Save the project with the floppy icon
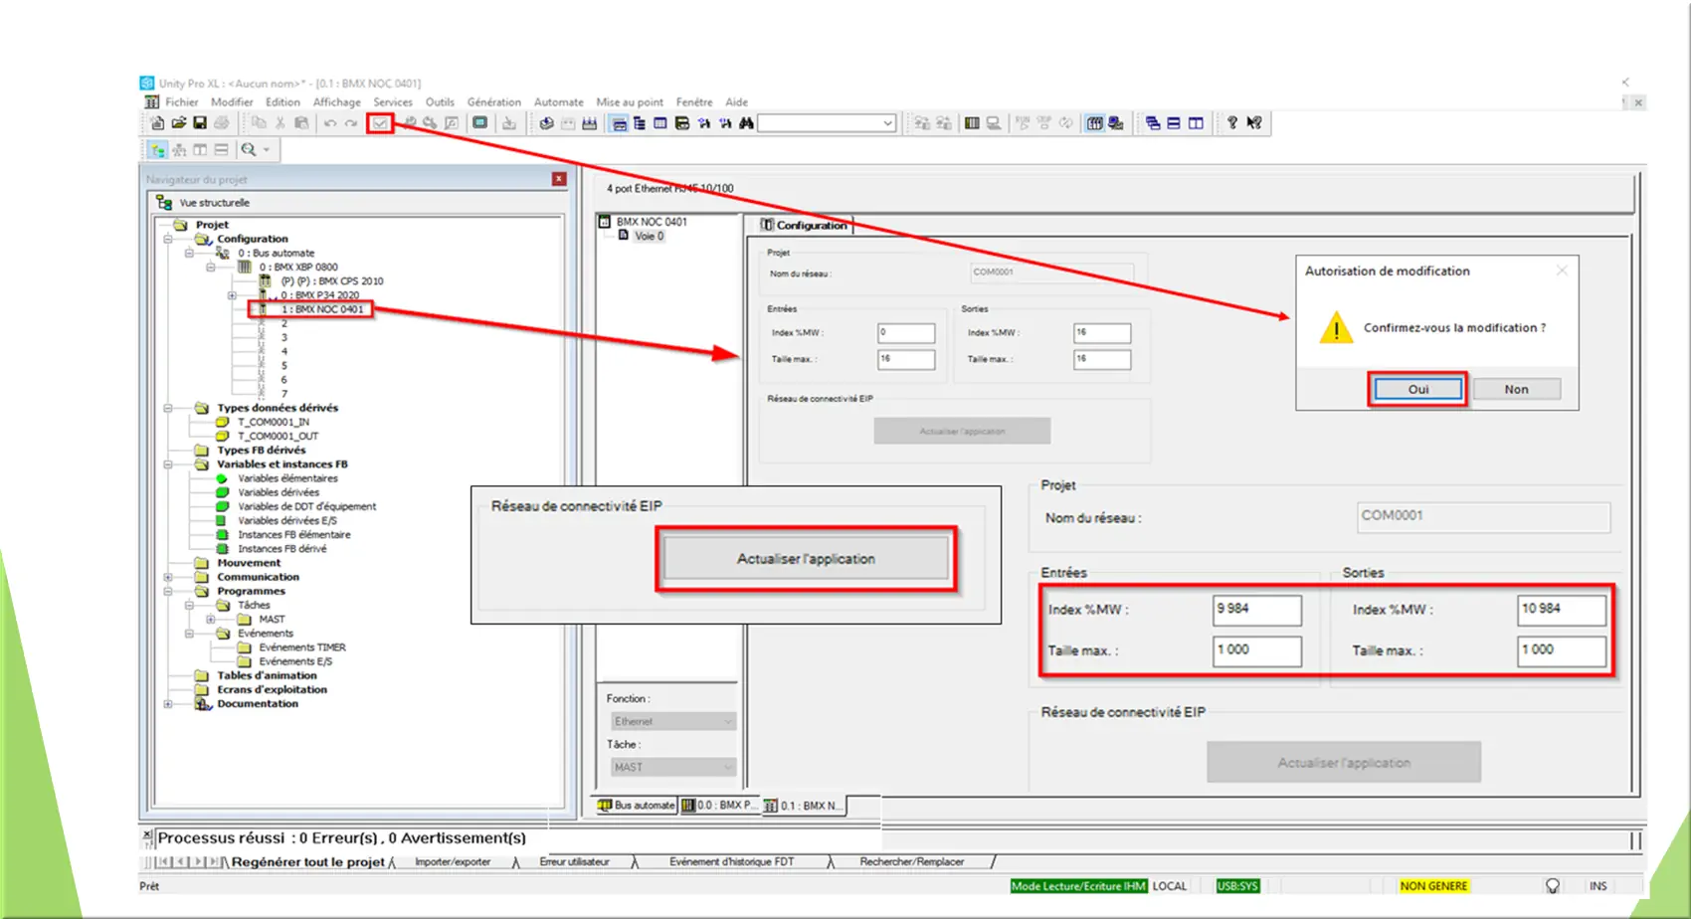 (x=200, y=123)
